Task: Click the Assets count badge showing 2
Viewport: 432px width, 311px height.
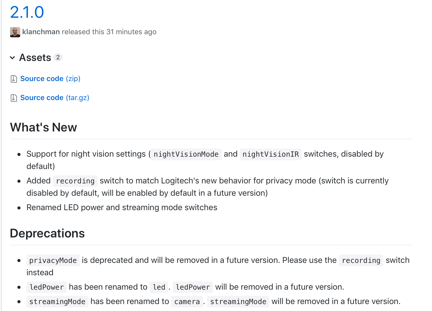Action: pyautogui.click(x=58, y=57)
